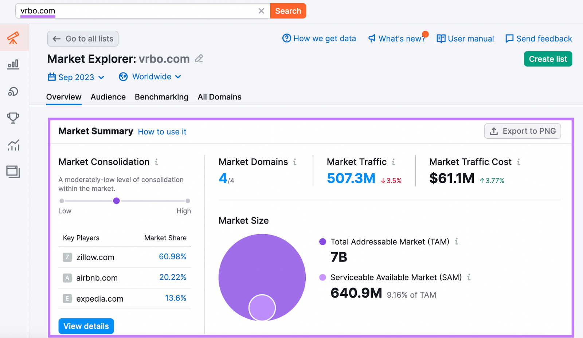Screen dimensions: 583x338
Task: Click Export to PNG button
Action: tap(523, 131)
